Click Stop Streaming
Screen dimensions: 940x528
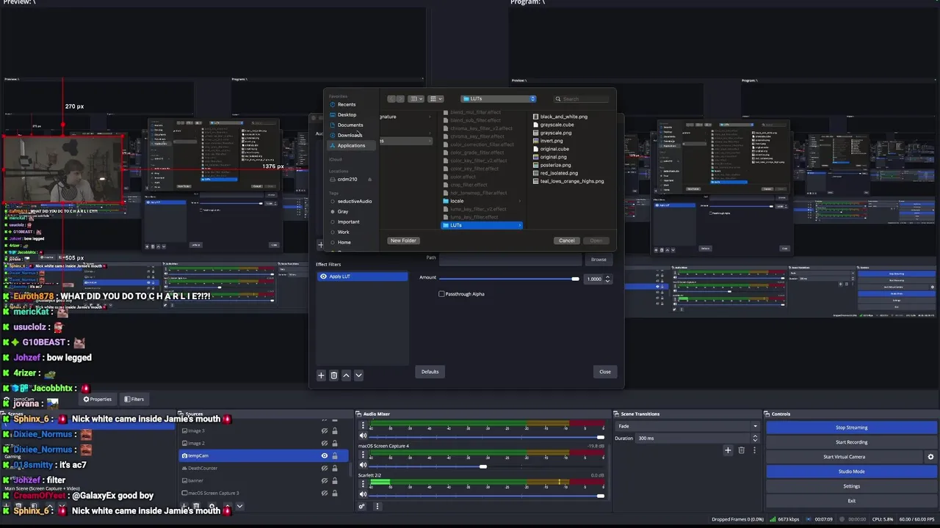tap(851, 428)
